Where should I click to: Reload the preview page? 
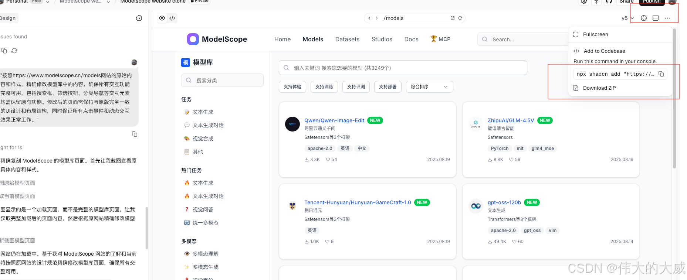[460, 18]
